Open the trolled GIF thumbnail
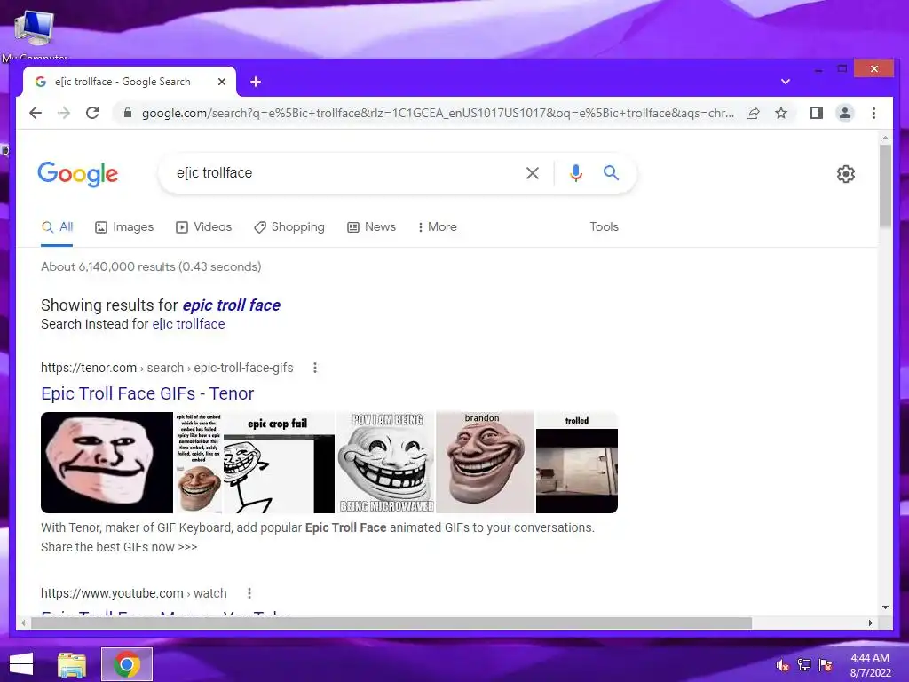909x682 pixels. pyautogui.click(x=577, y=462)
